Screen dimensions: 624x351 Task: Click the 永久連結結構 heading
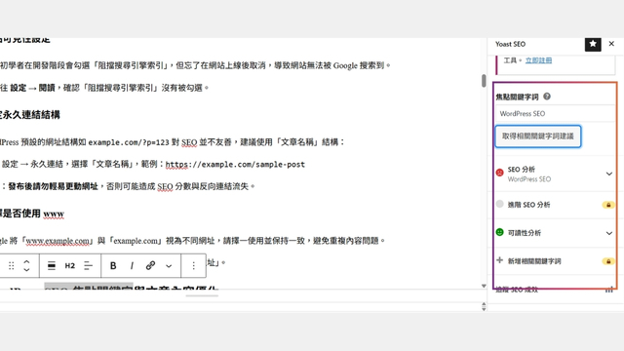coord(30,115)
